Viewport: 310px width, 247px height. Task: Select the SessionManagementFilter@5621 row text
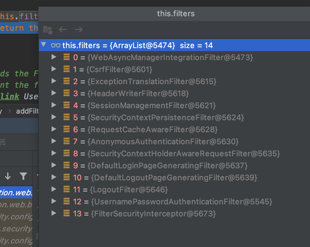(151, 105)
